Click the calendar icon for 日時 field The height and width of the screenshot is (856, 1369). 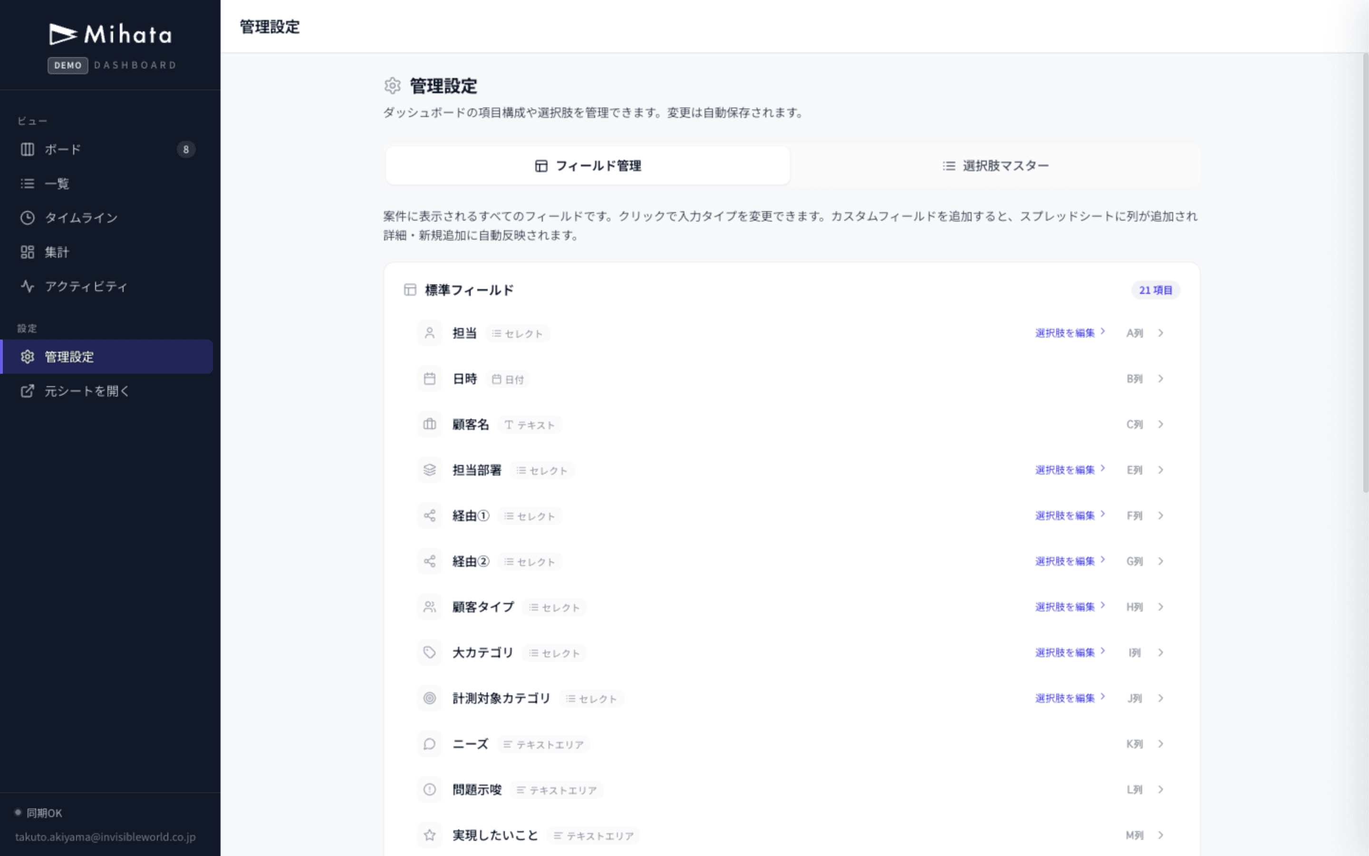[x=429, y=379]
